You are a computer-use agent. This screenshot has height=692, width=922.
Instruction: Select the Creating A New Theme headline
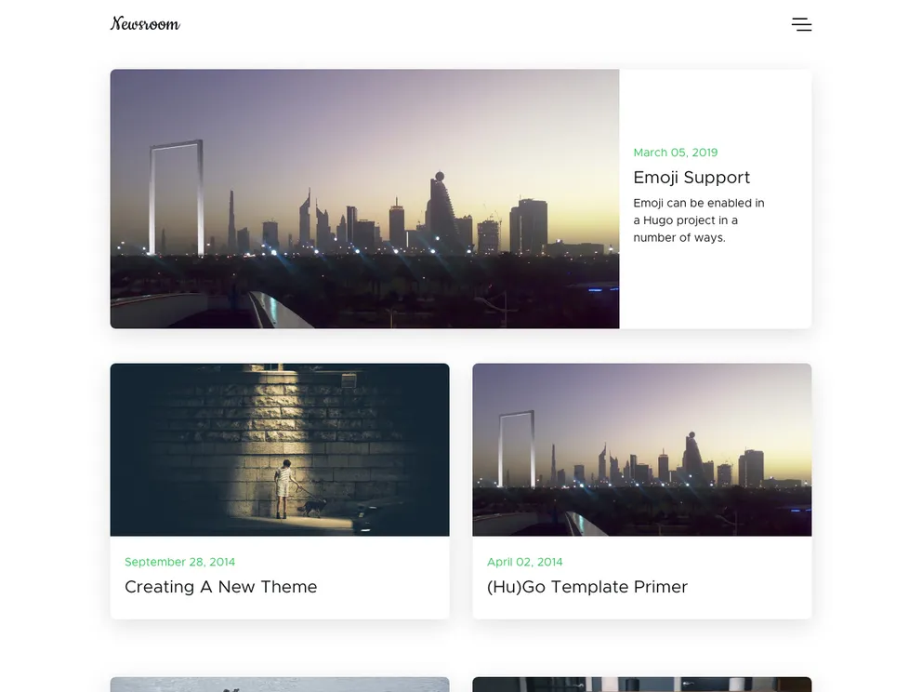[x=221, y=587]
